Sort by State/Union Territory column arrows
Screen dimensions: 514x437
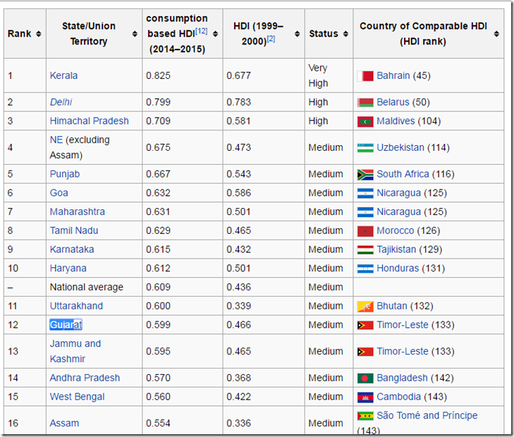tap(135, 34)
